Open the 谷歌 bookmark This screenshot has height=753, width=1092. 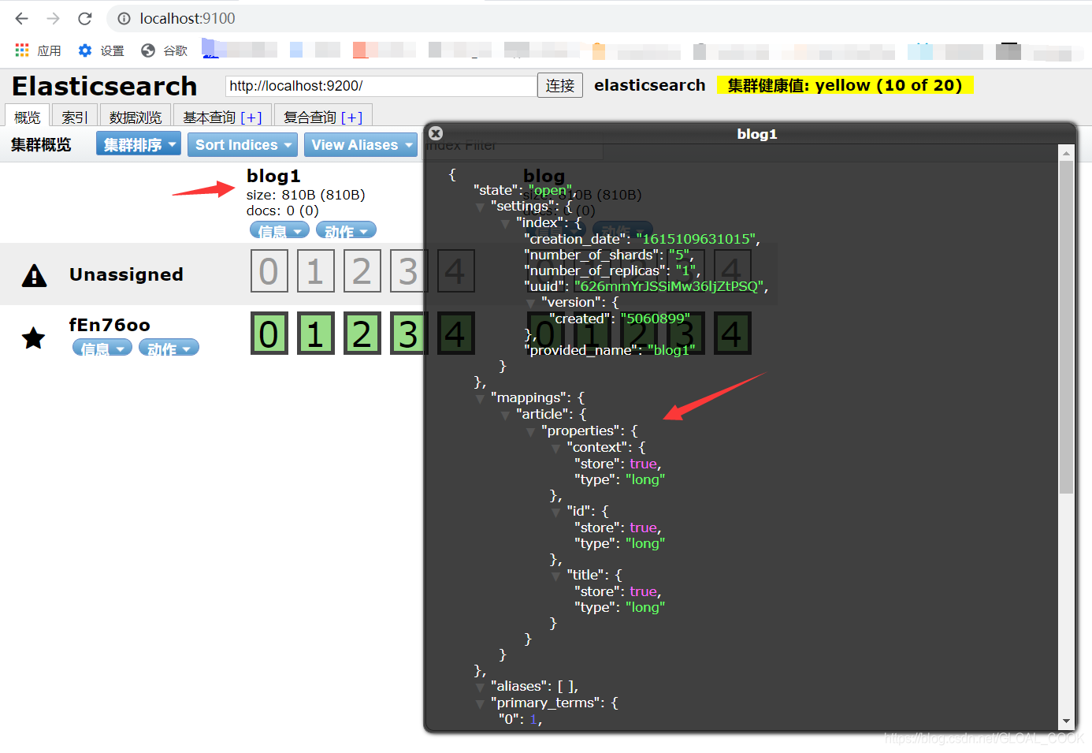click(164, 50)
